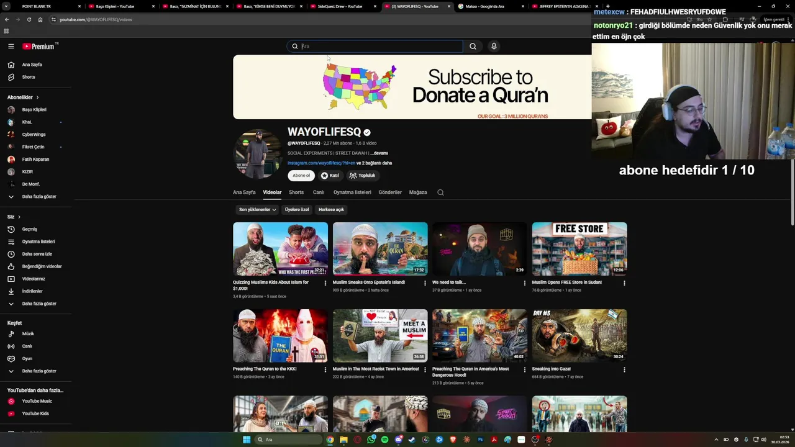The width and height of the screenshot is (795, 447).
Task: Switch to the Gönderiler channel tab
Action: [390, 192]
